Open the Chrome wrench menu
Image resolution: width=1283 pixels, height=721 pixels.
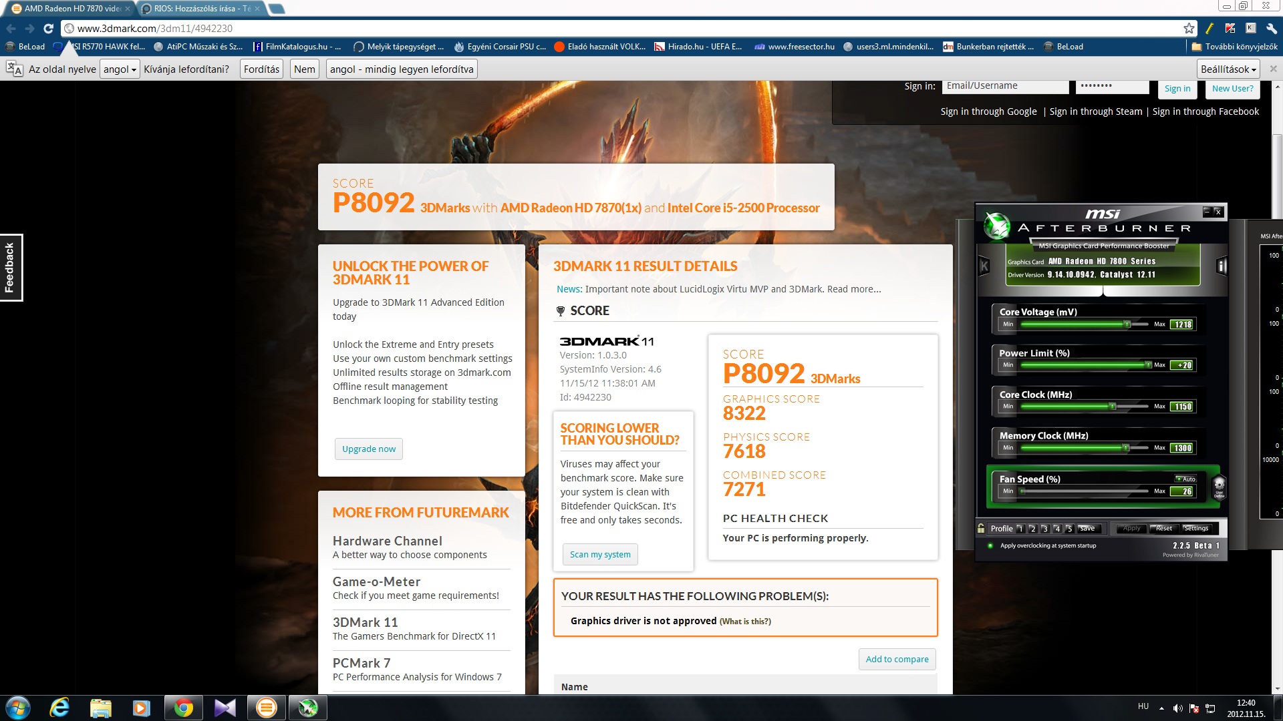click(x=1272, y=29)
